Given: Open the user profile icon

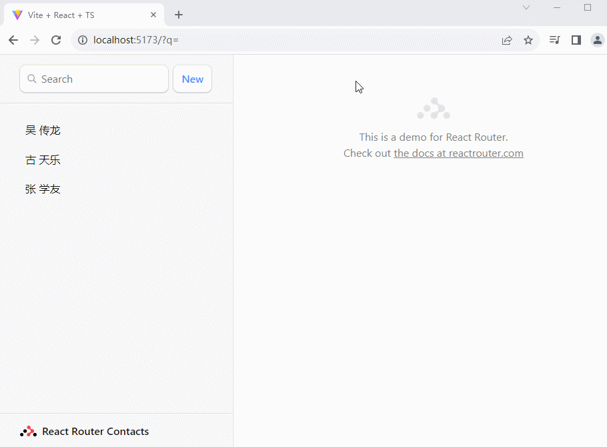Looking at the screenshot, I should [598, 40].
